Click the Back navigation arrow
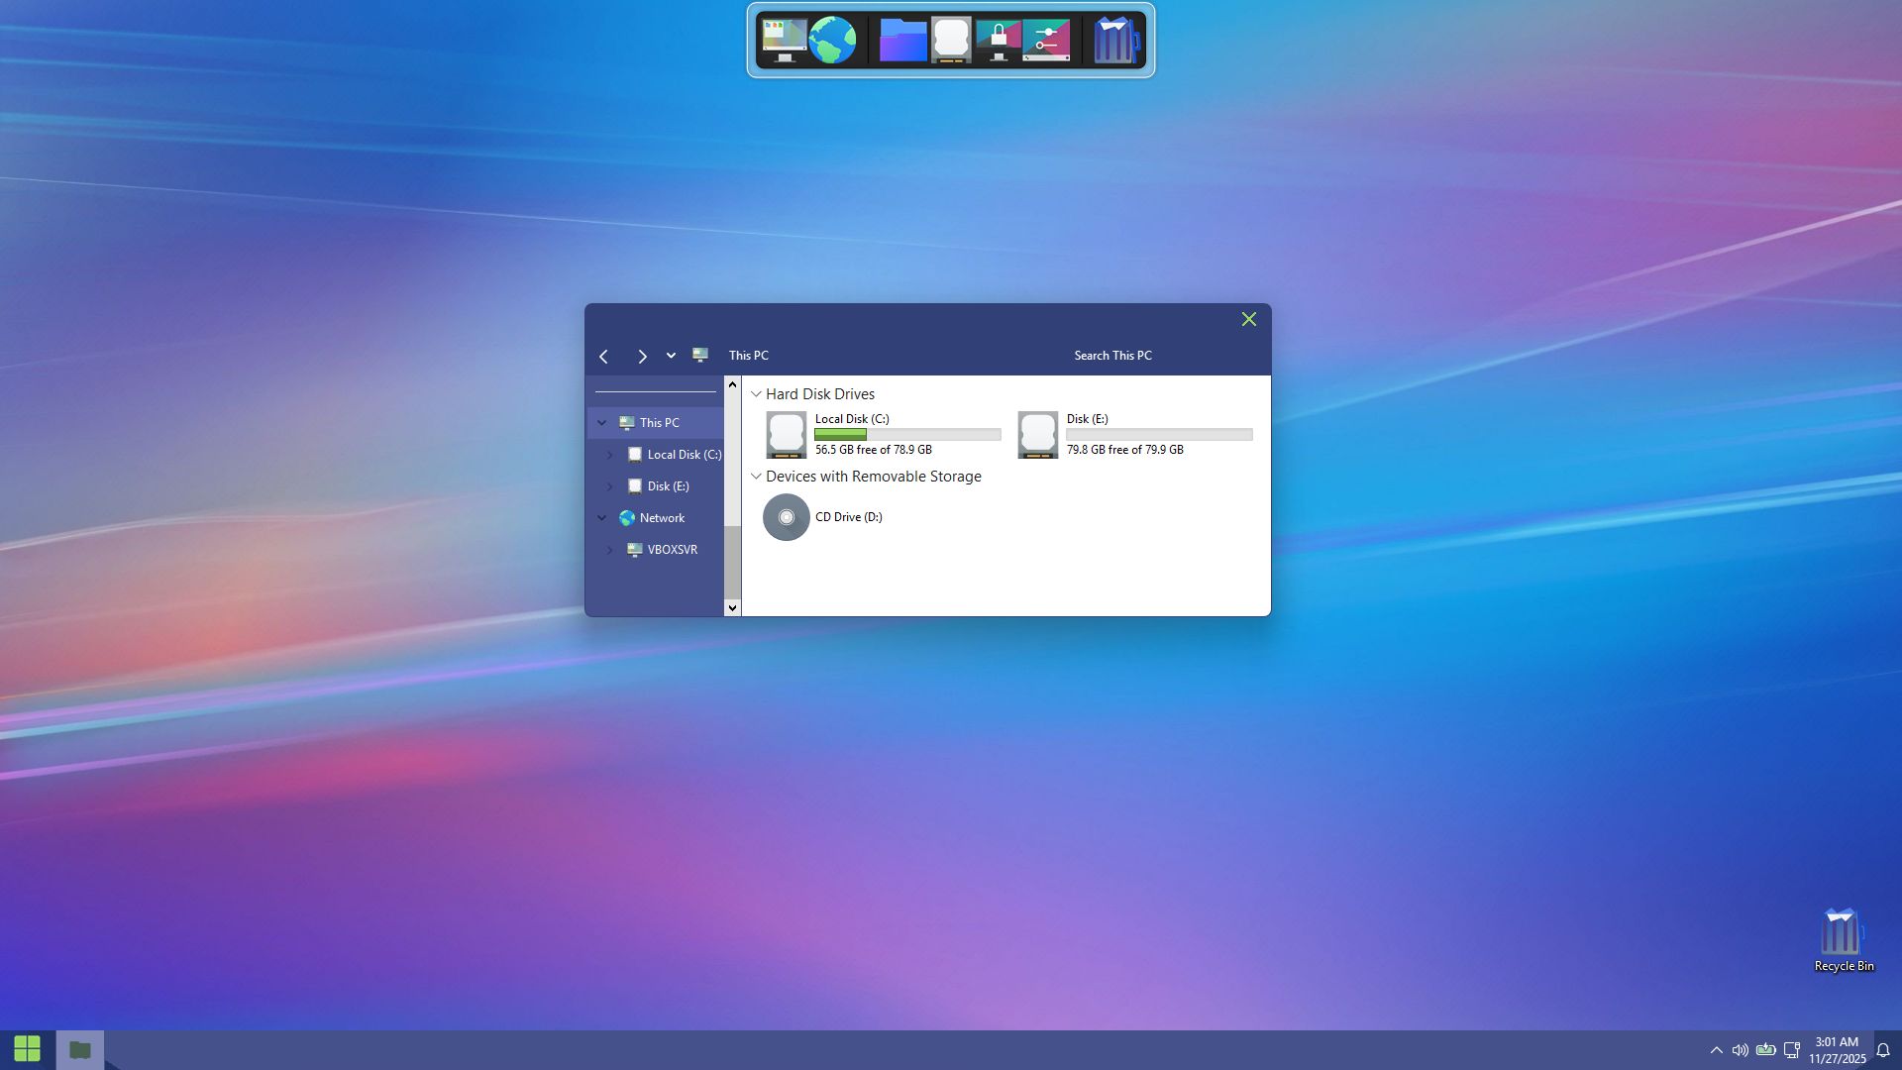Screen dimensions: 1902x1070 (603, 356)
